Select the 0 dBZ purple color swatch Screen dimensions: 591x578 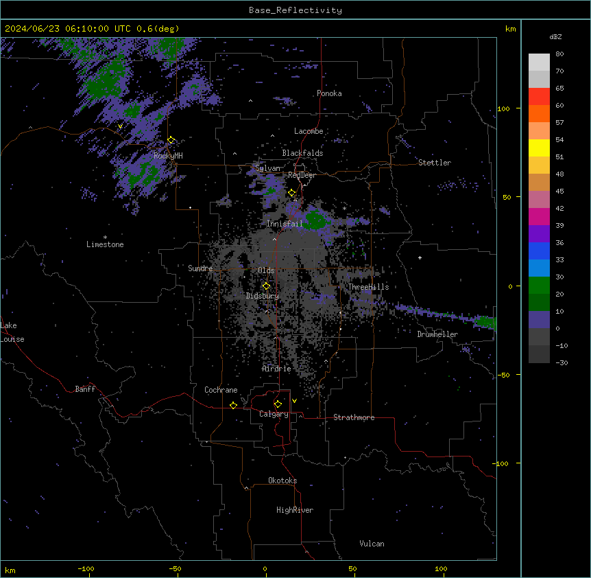point(539,320)
